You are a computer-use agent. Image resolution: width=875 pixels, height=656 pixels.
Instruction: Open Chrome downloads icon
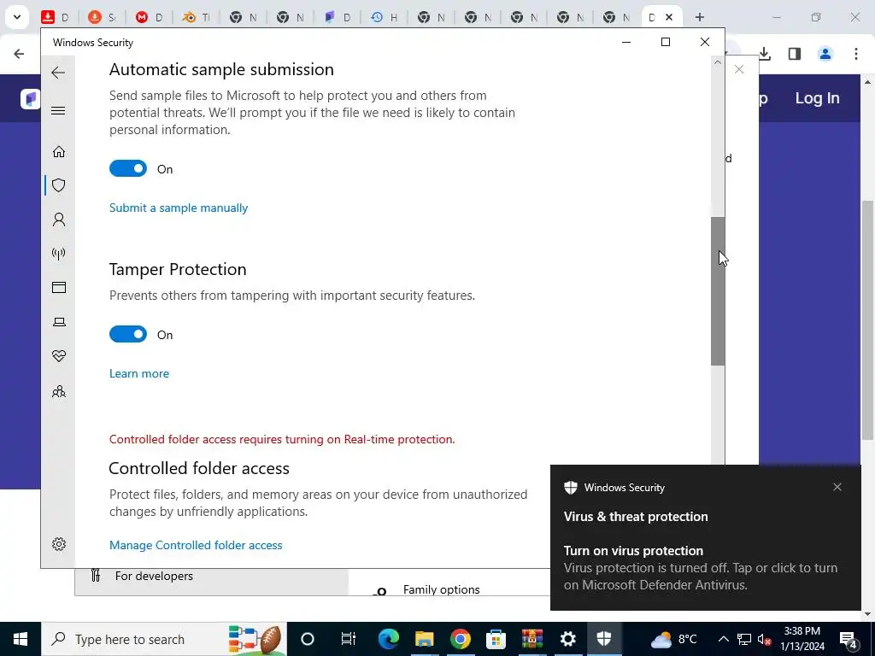(765, 54)
